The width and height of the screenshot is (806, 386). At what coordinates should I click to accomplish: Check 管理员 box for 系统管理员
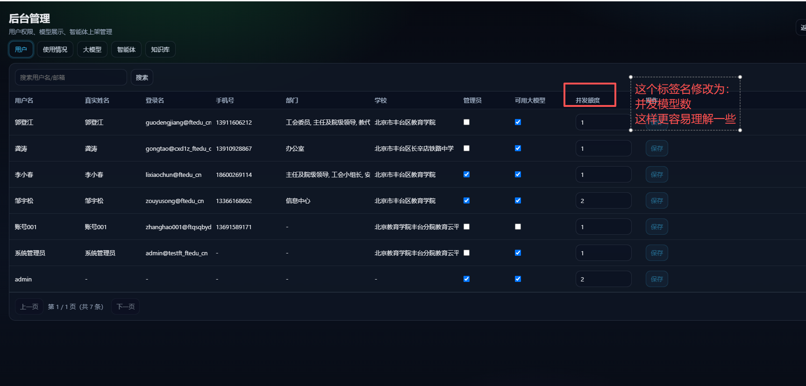click(466, 253)
